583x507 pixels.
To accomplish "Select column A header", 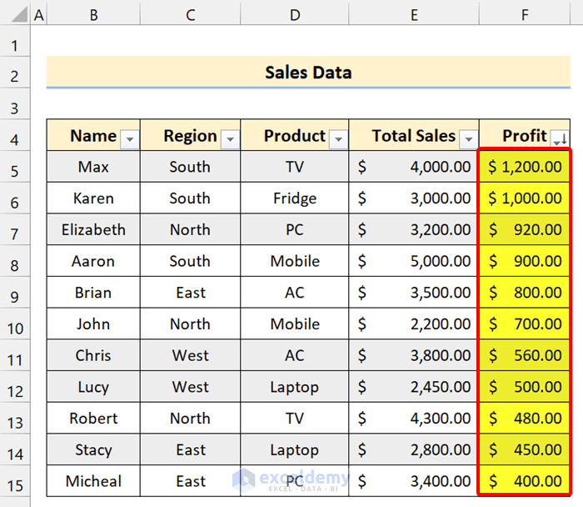I will point(38,14).
